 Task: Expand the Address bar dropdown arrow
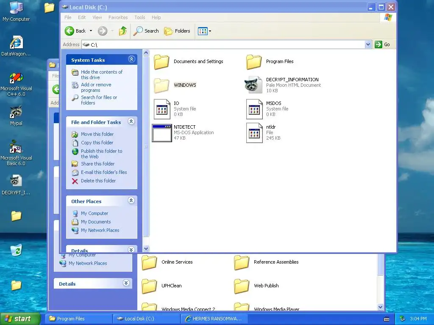coord(368,44)
